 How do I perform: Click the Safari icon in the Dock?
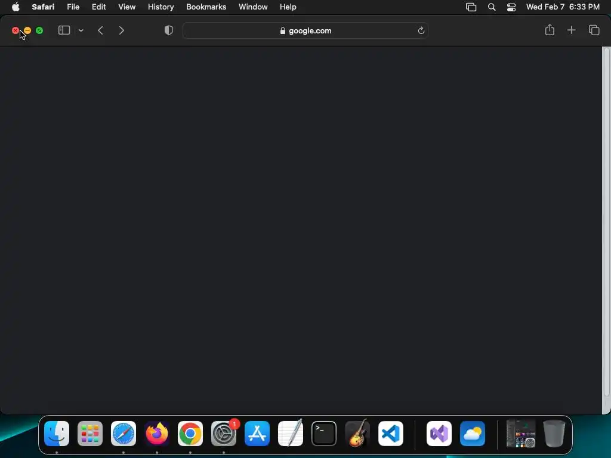coord(124,434)
